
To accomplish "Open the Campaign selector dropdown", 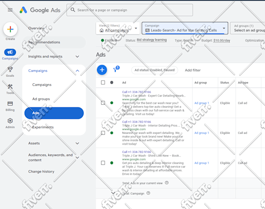I will pyautogui.click(x=185, y=28).
